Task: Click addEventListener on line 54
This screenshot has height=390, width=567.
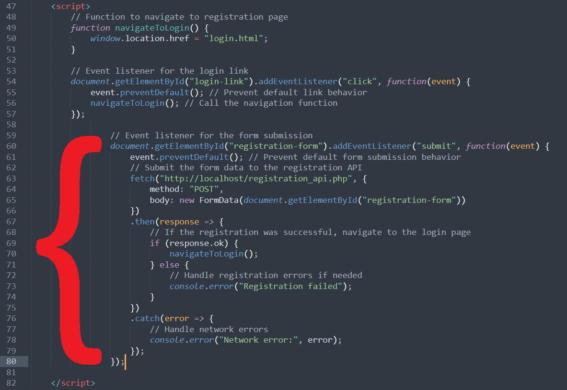Action: 298,82
